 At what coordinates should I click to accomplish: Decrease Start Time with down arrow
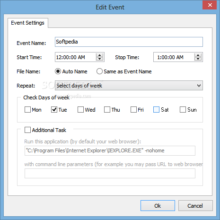[x=99, y=59]
